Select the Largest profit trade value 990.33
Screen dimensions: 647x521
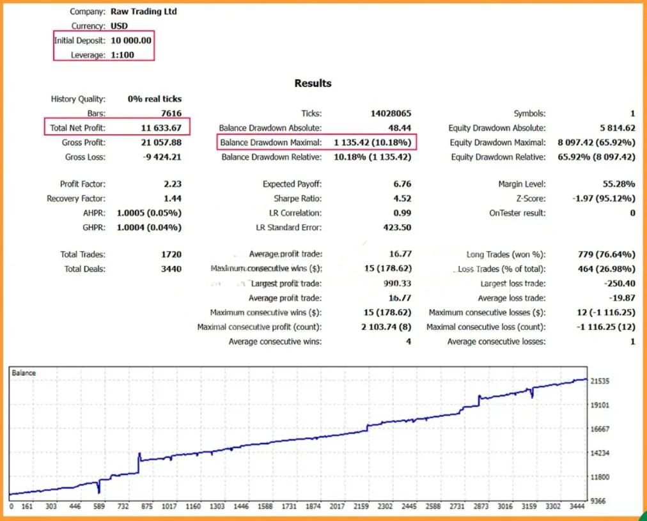pos(396,284)
